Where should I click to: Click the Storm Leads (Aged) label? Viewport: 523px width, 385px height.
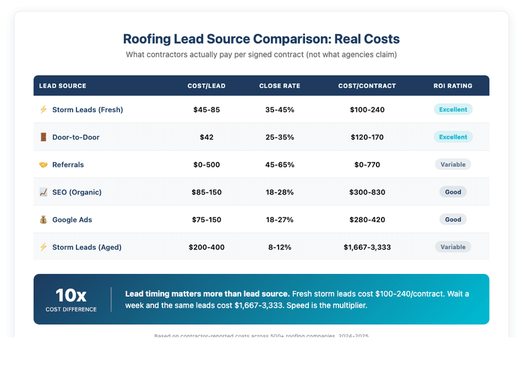pyautogui.click(x=87, y=247)
